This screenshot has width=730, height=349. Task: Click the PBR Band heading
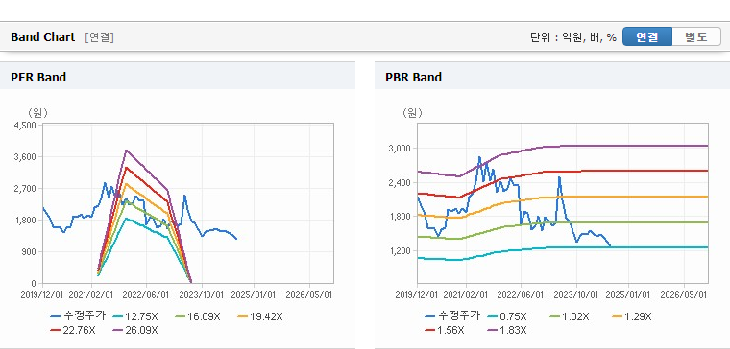(x=413, y=77)
